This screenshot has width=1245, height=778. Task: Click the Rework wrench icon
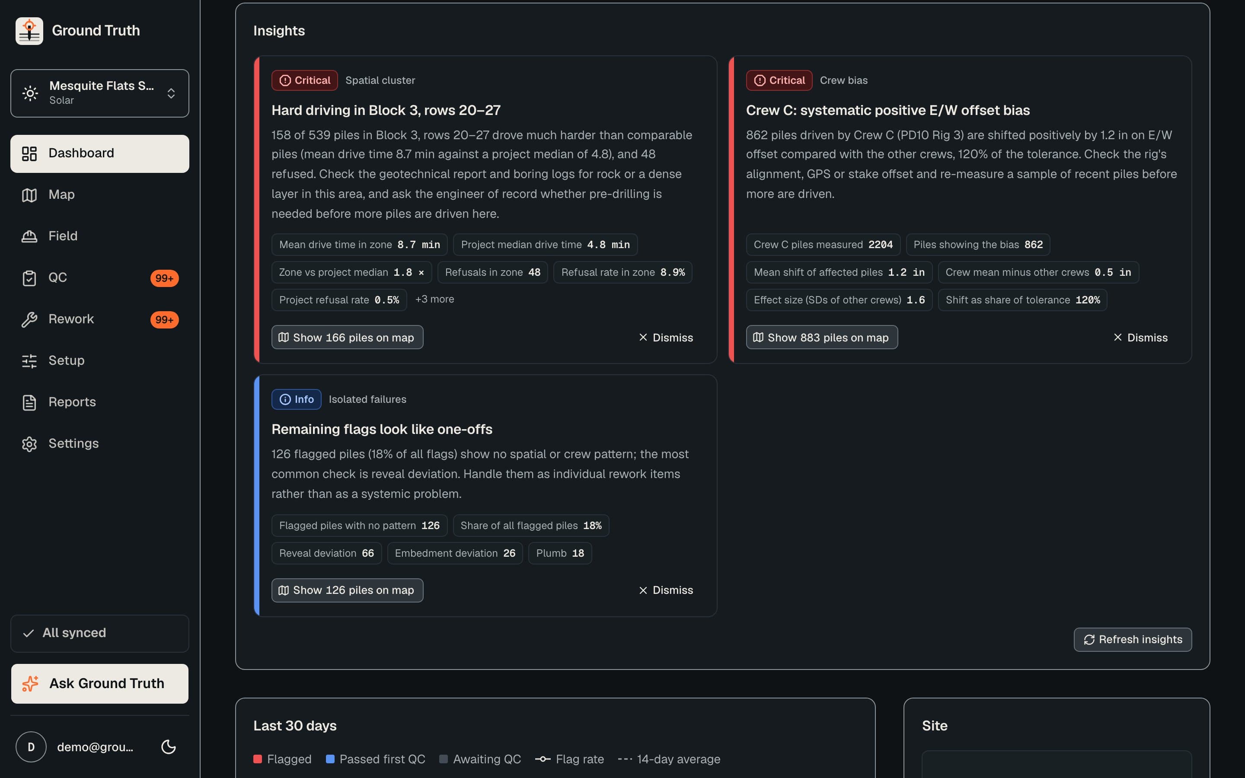tap(29, 319)
